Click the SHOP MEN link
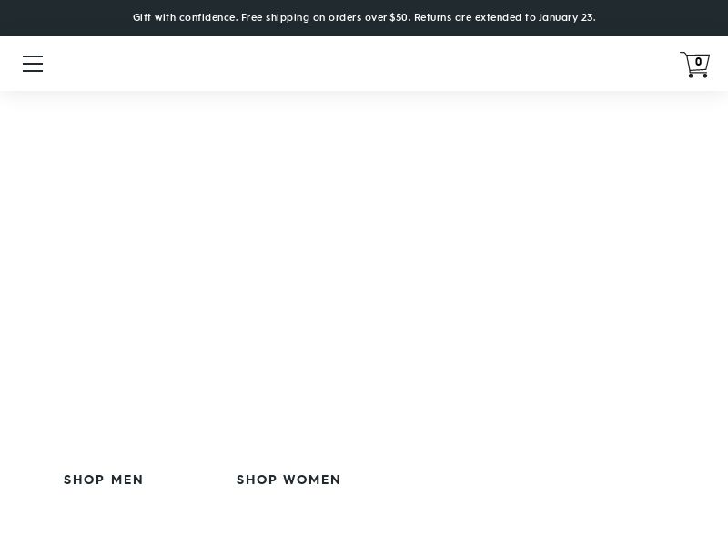 (104, 480)
